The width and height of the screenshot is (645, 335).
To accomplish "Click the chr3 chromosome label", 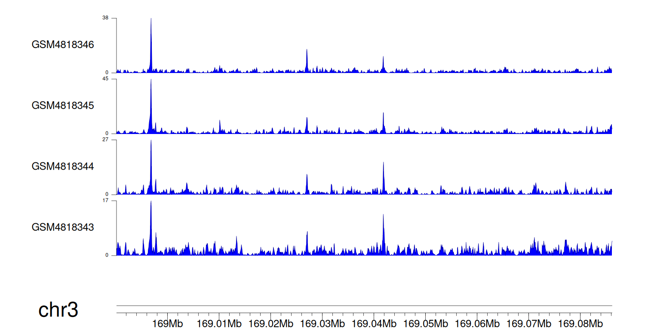I will [x=58, y=310].
